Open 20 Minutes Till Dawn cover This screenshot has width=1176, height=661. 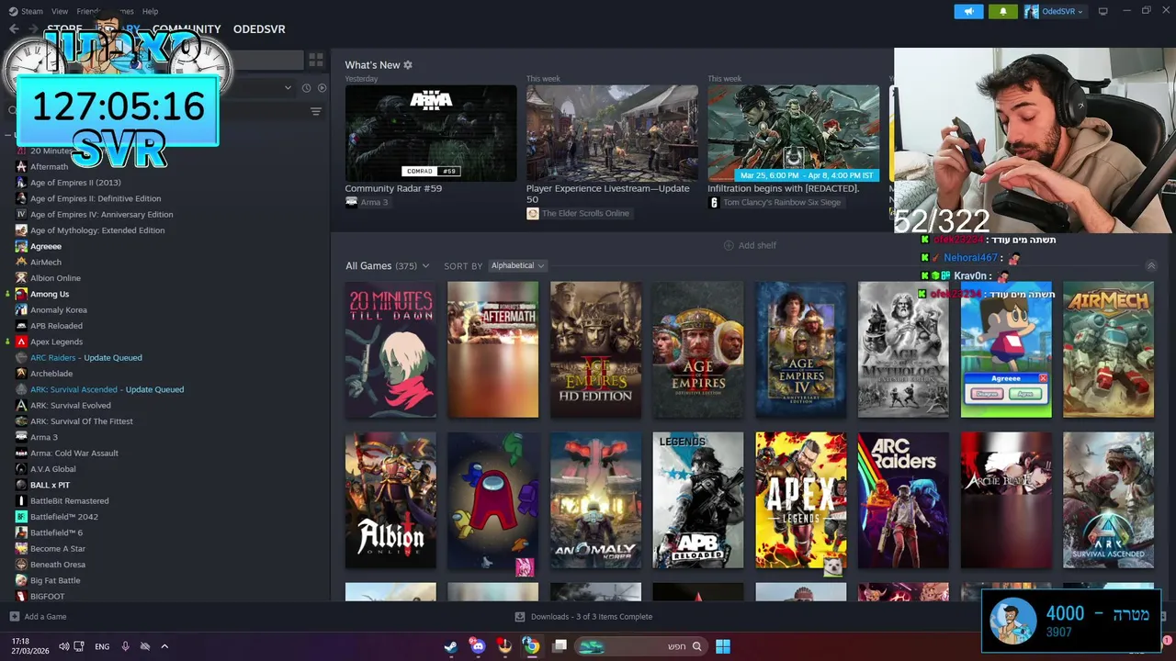point(390,350)
